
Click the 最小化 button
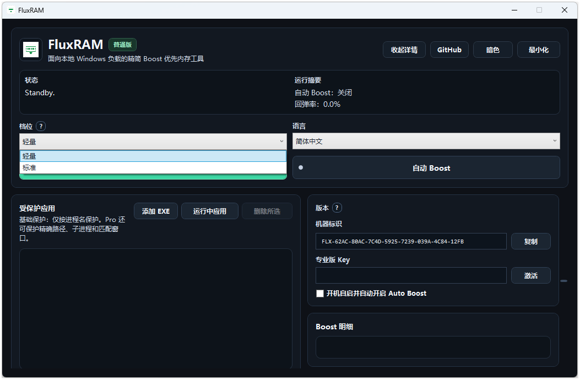coord(539,50)
